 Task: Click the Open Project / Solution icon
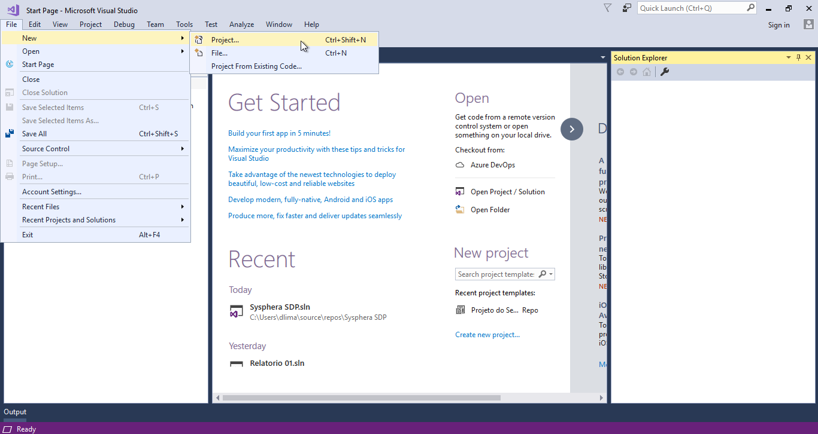click(460, 192)
